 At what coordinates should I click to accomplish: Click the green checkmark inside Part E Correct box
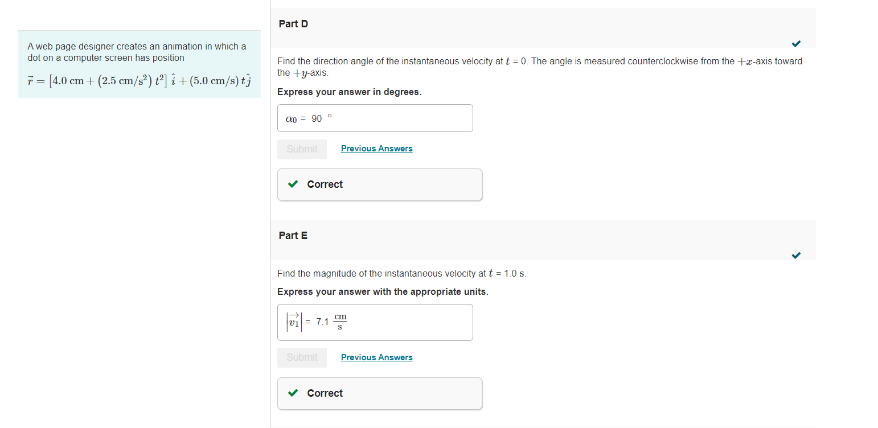tap(293, 393)
